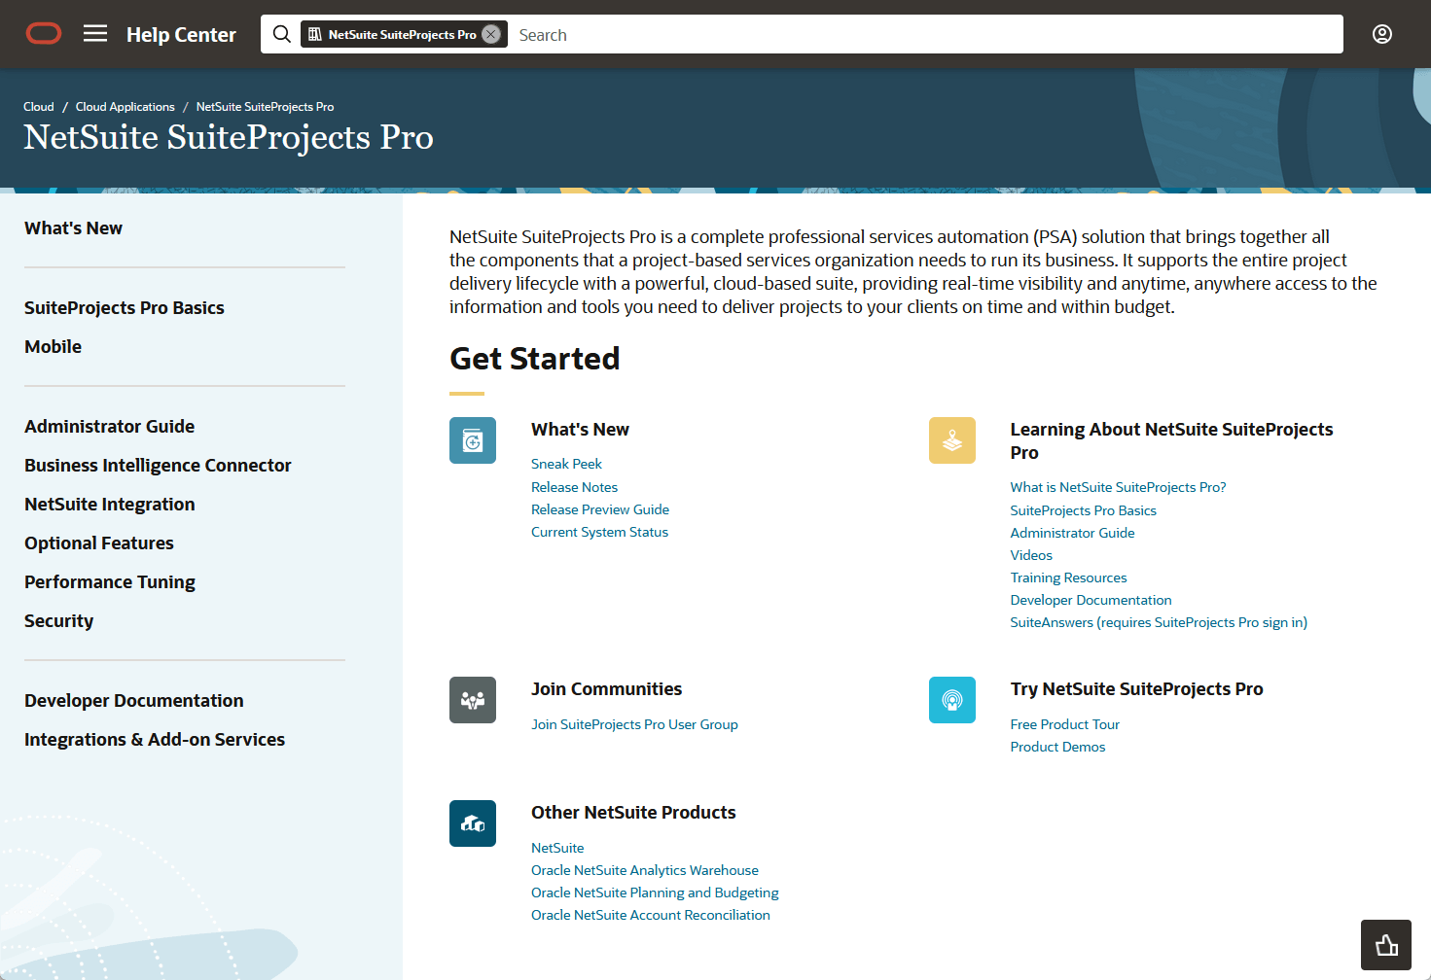Screen dimensions: 1431x980
Task: Go to Cloud breadcrumb
Action: point(39,107)
